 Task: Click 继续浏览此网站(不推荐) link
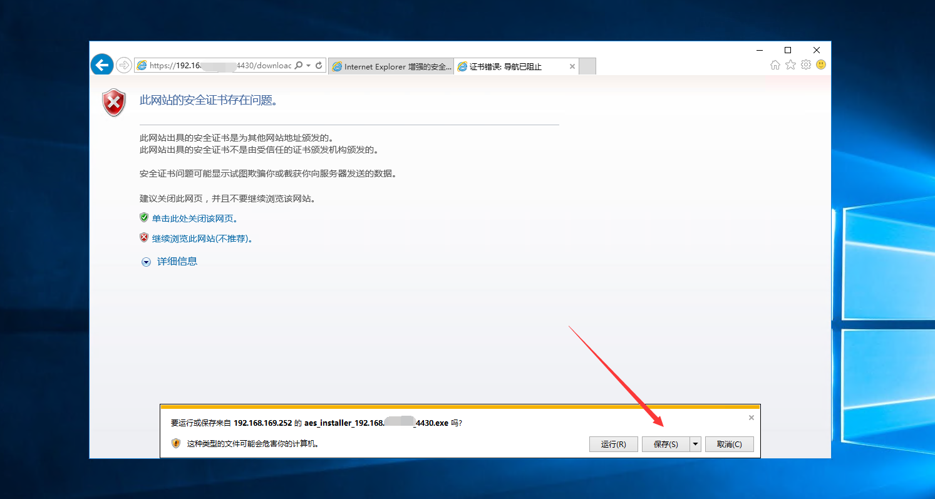[x=202, y=239]
